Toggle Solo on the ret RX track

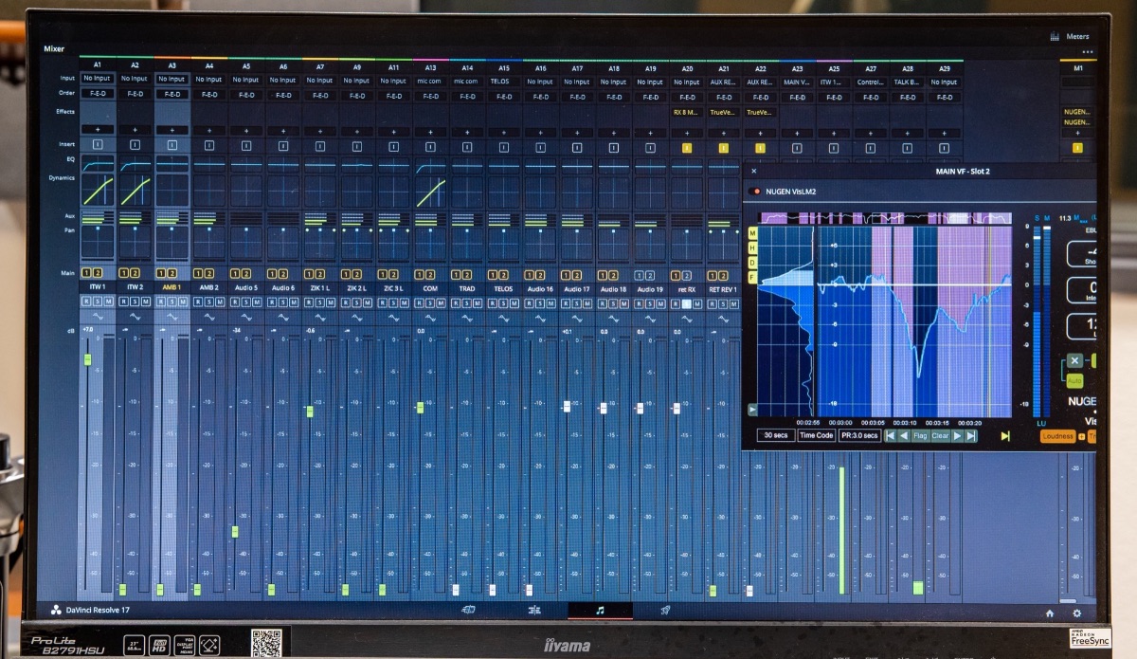[x=687, y=303]
